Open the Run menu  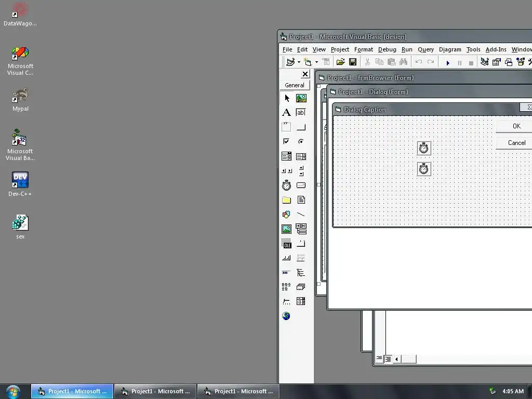[x=407, y=49]
